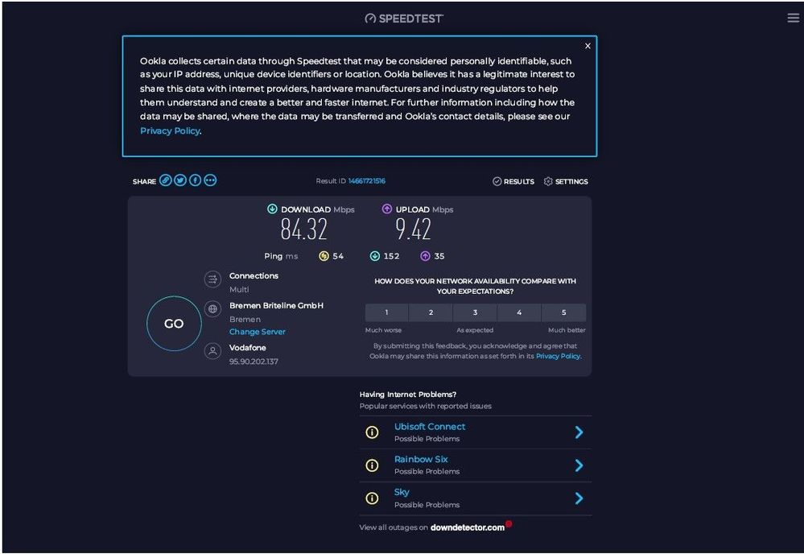804x554 pixels.
Task: Expand Ubisoft Connect chevron arrow
Action: [579, 432]
